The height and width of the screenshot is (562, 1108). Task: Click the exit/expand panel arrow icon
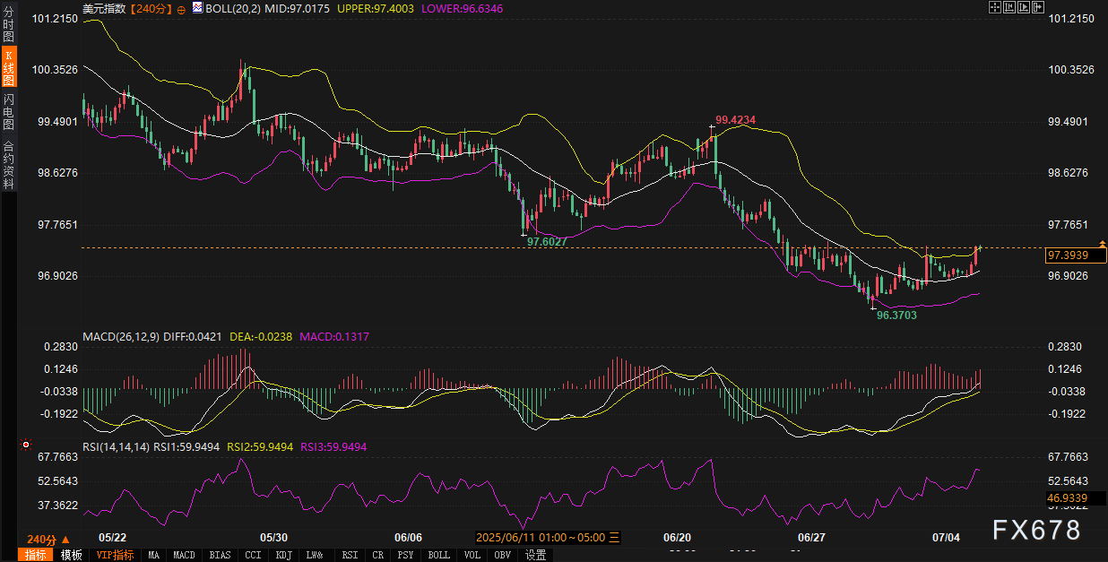[x=1038, y=7]
